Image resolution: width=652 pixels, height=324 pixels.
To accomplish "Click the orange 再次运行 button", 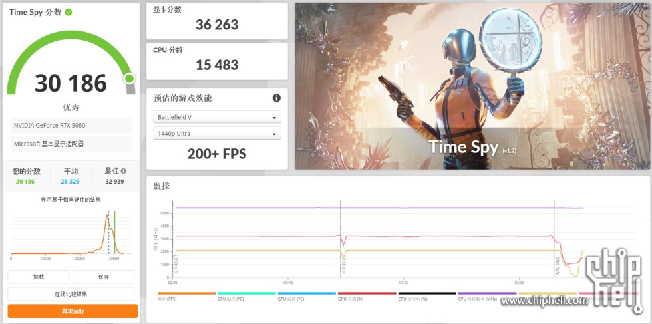I will coord(73,311).
